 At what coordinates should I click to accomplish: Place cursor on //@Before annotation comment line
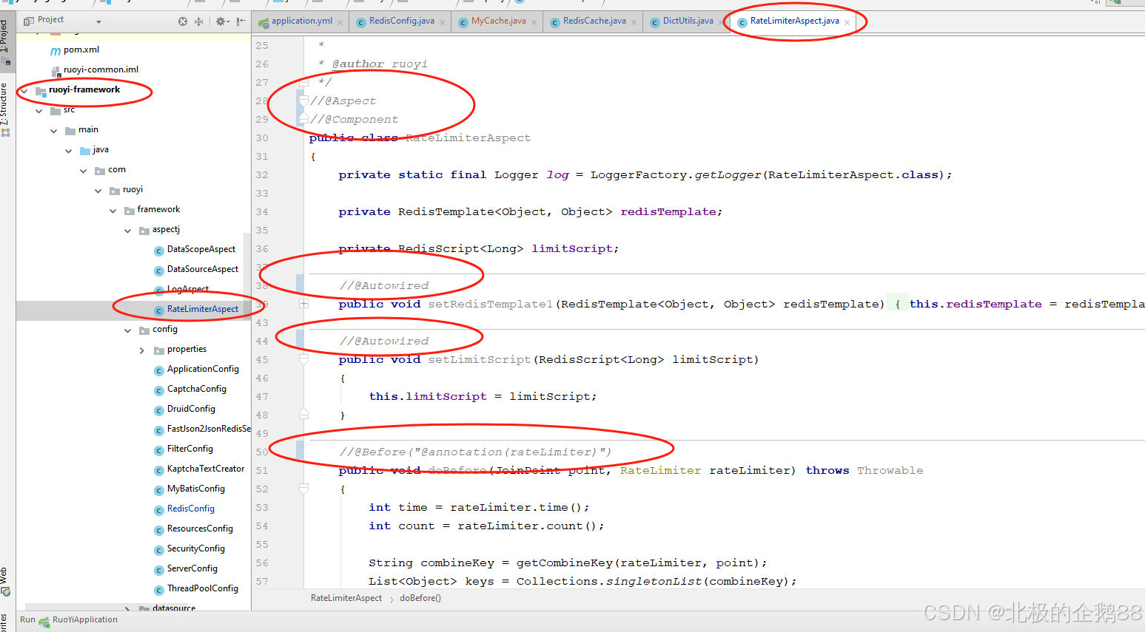[x=475, y=452]
